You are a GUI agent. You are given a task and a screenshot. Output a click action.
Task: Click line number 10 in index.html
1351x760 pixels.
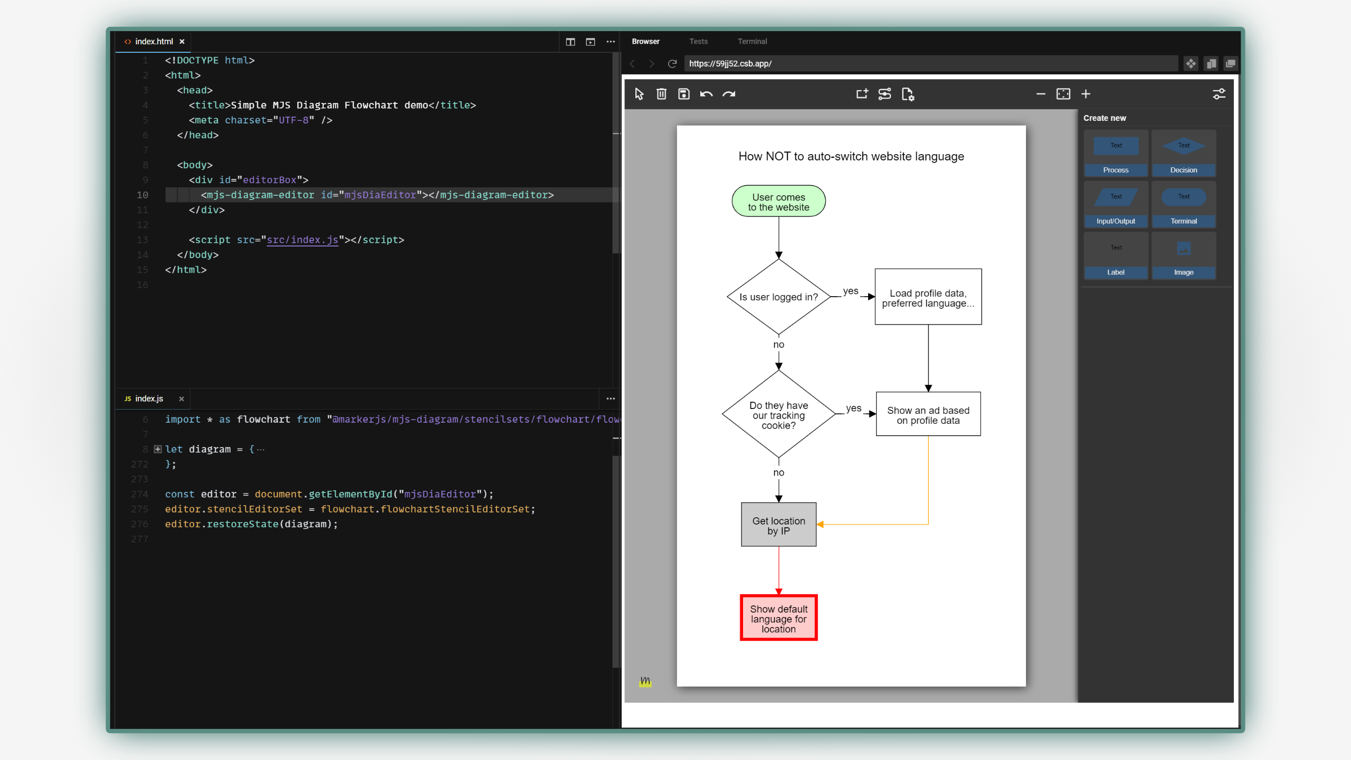click(142, 195)
